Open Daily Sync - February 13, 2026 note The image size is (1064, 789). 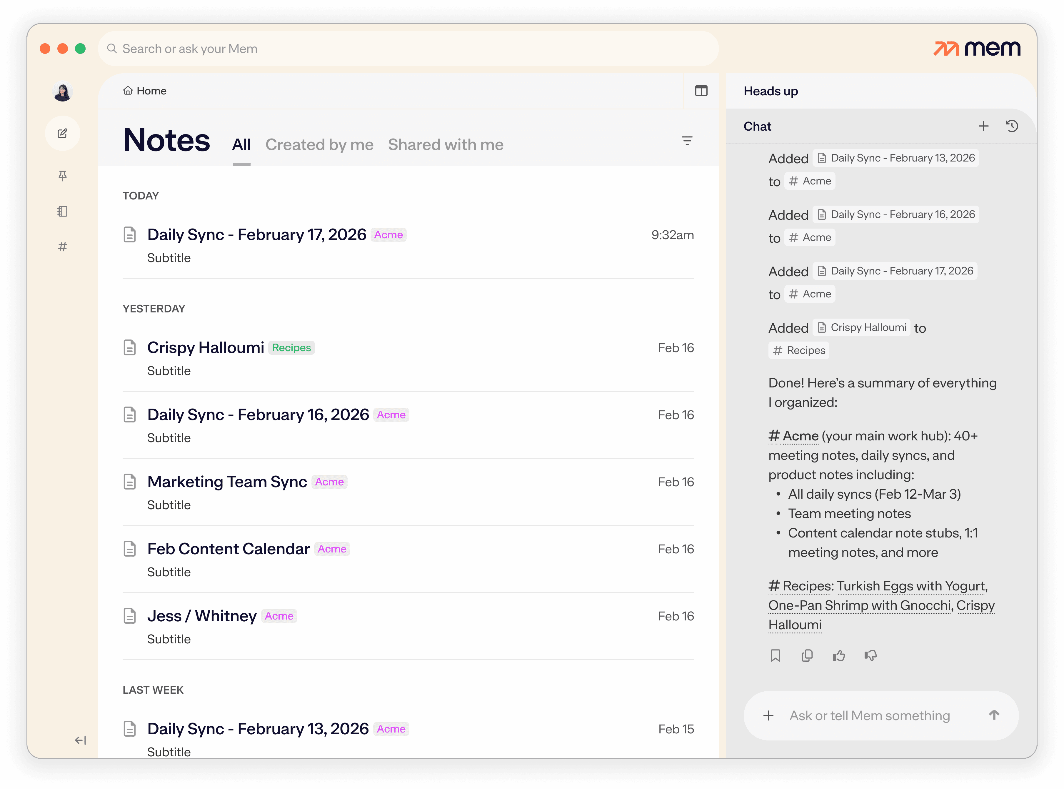[258, 728]
